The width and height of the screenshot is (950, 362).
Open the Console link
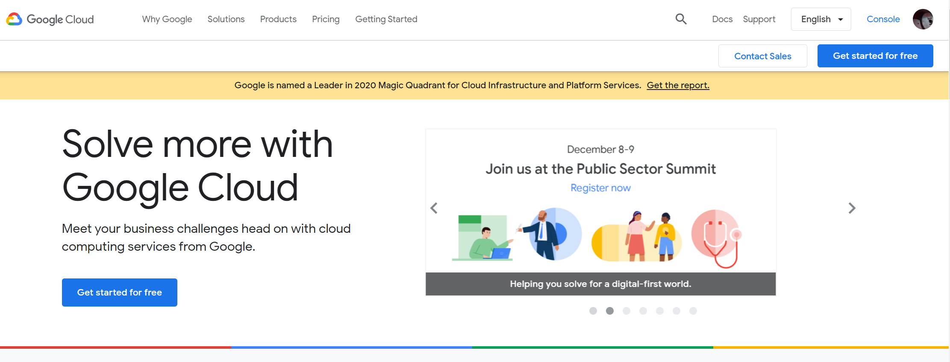tap(883, 19)
